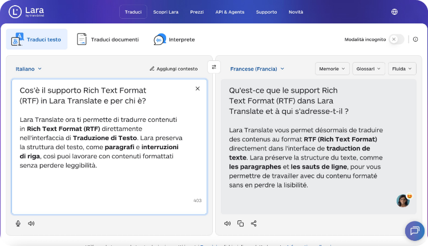Open Francese (Francia) target language dropdown
Image resolution: width=428 pixels, height=246 pixels.
click(x=257, y=69)
